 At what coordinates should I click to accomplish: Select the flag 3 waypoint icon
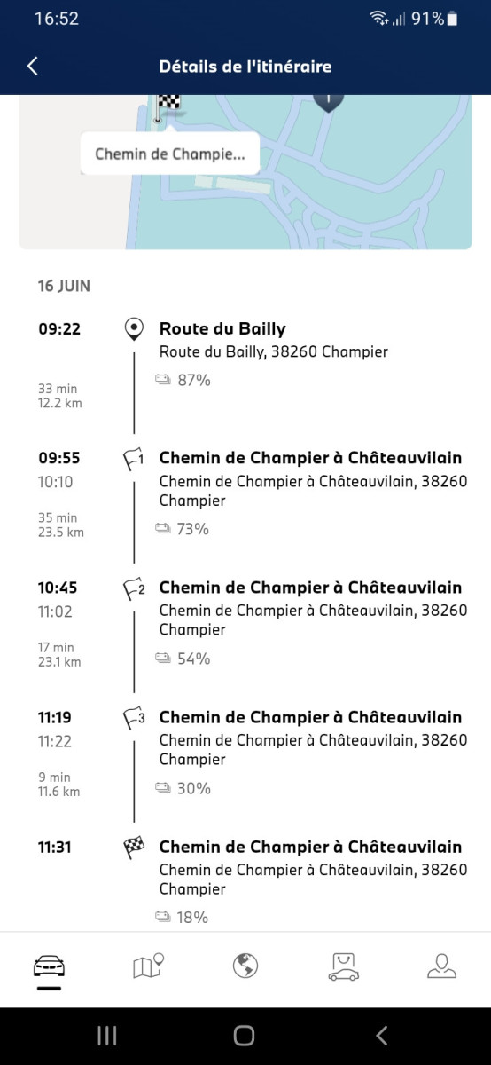point(134,718)
